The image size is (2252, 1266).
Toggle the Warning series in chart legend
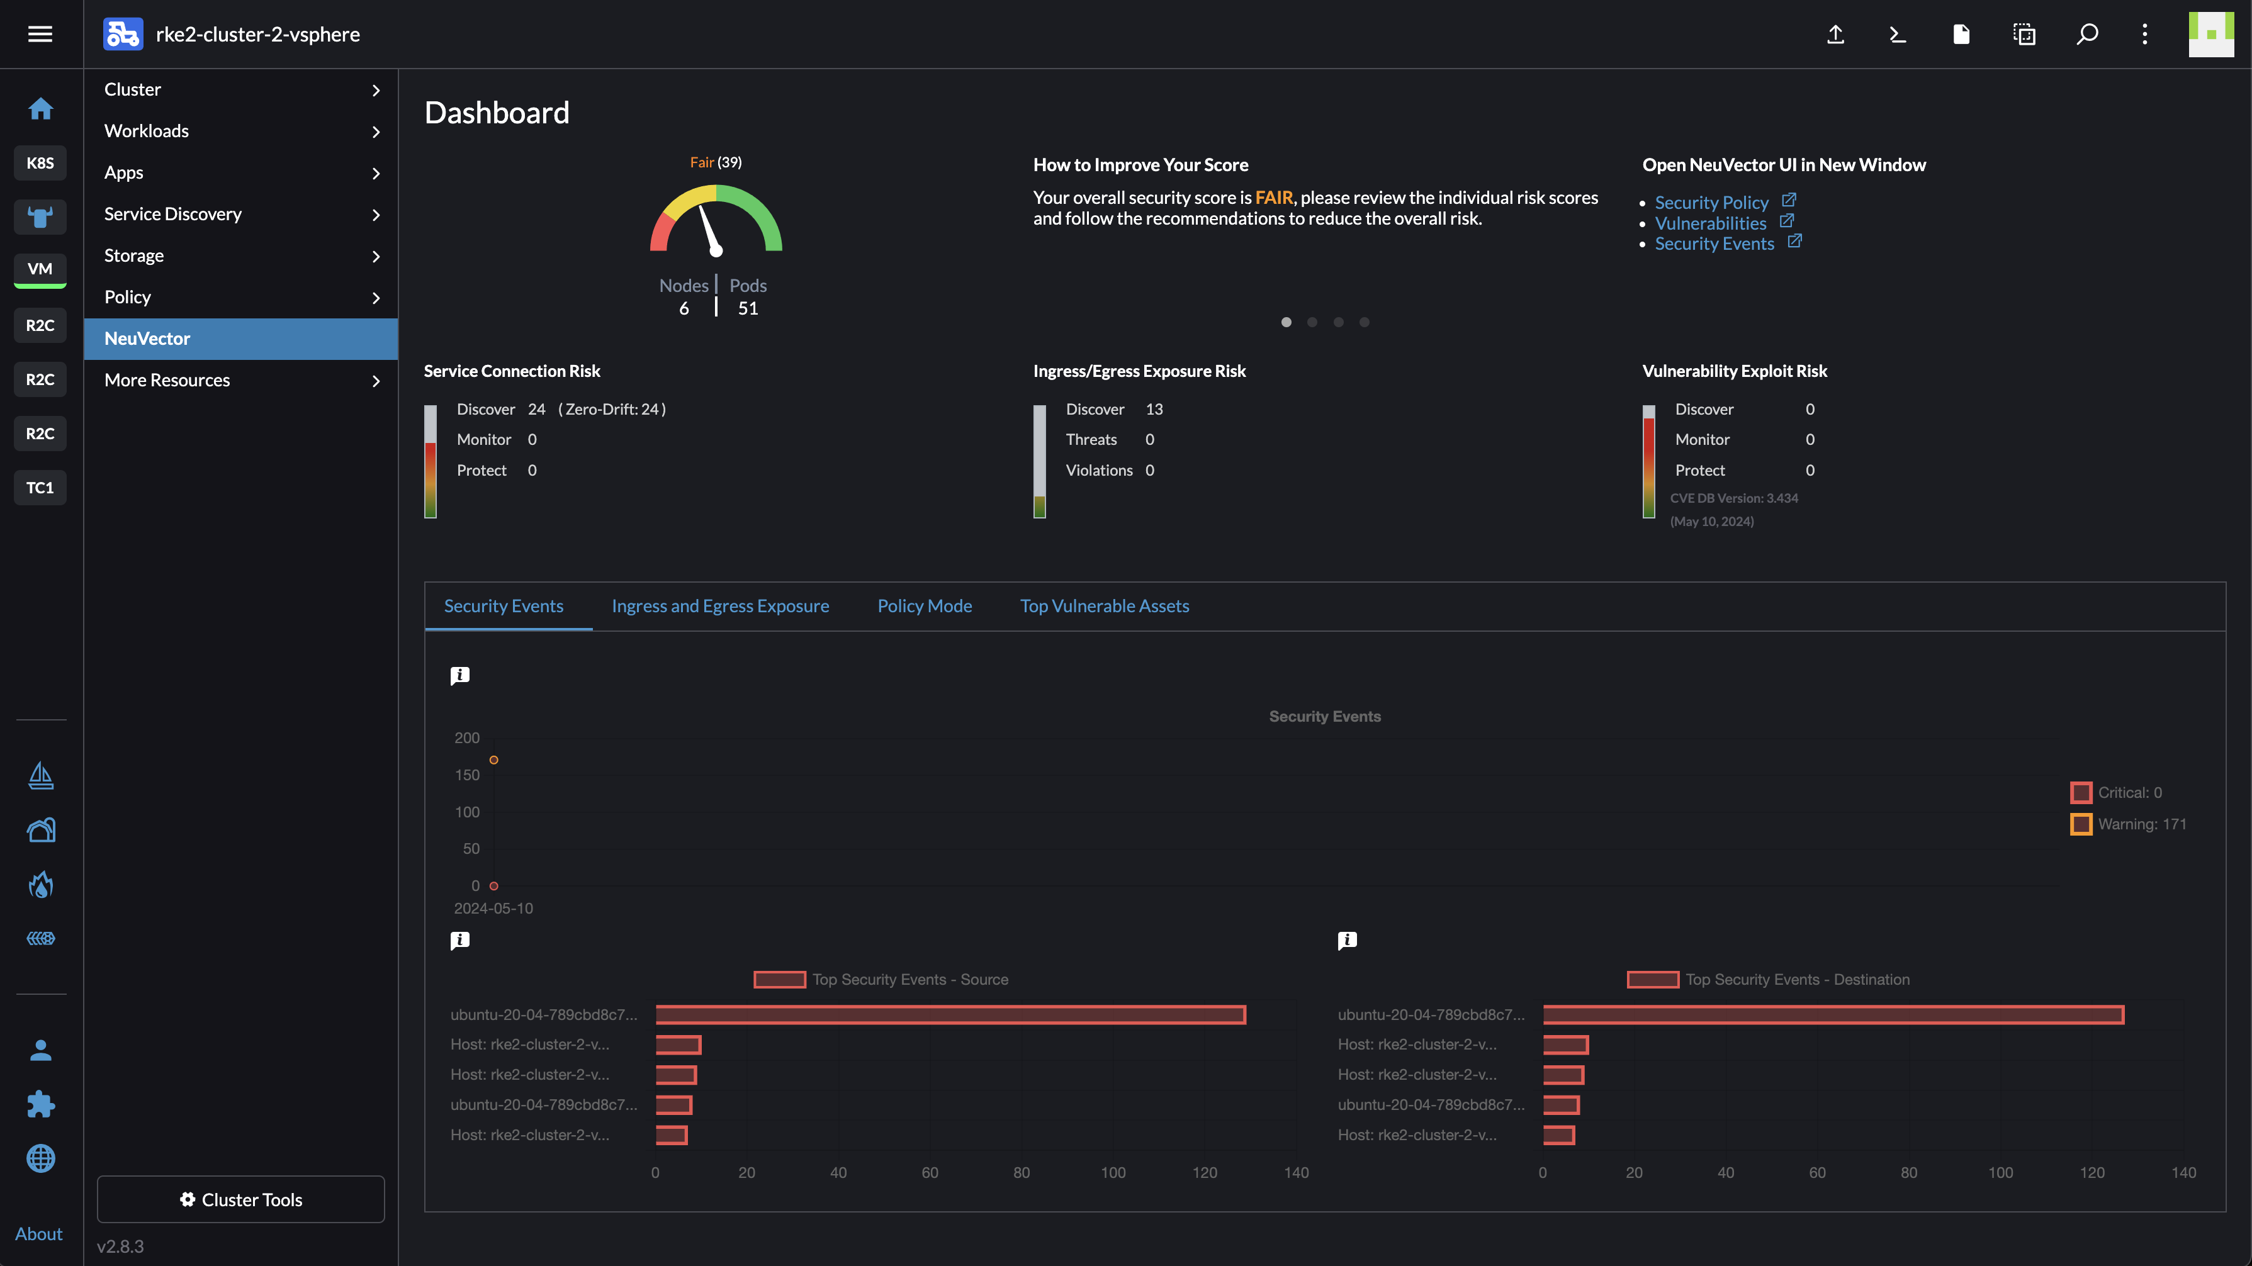(2128, 824)
